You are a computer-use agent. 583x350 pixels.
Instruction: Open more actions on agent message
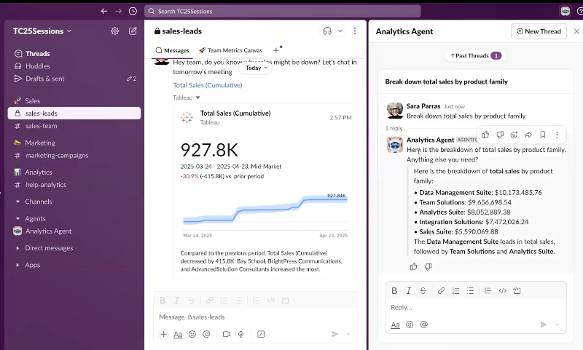(557, 135)
